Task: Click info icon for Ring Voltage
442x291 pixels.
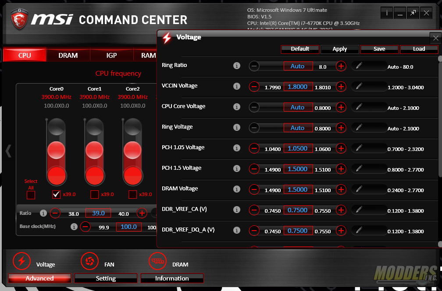Action: point(237,127)
